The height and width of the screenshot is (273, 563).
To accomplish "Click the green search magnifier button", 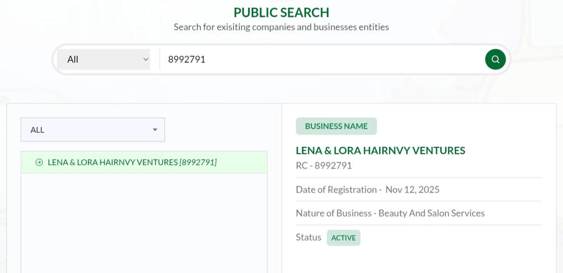I will tap(495, 59).
